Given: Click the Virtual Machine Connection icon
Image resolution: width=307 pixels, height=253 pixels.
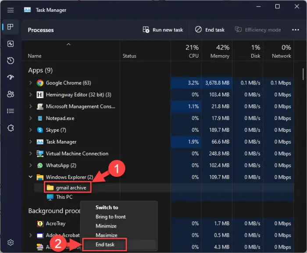Looking at the screenshot, I should 40,154.
